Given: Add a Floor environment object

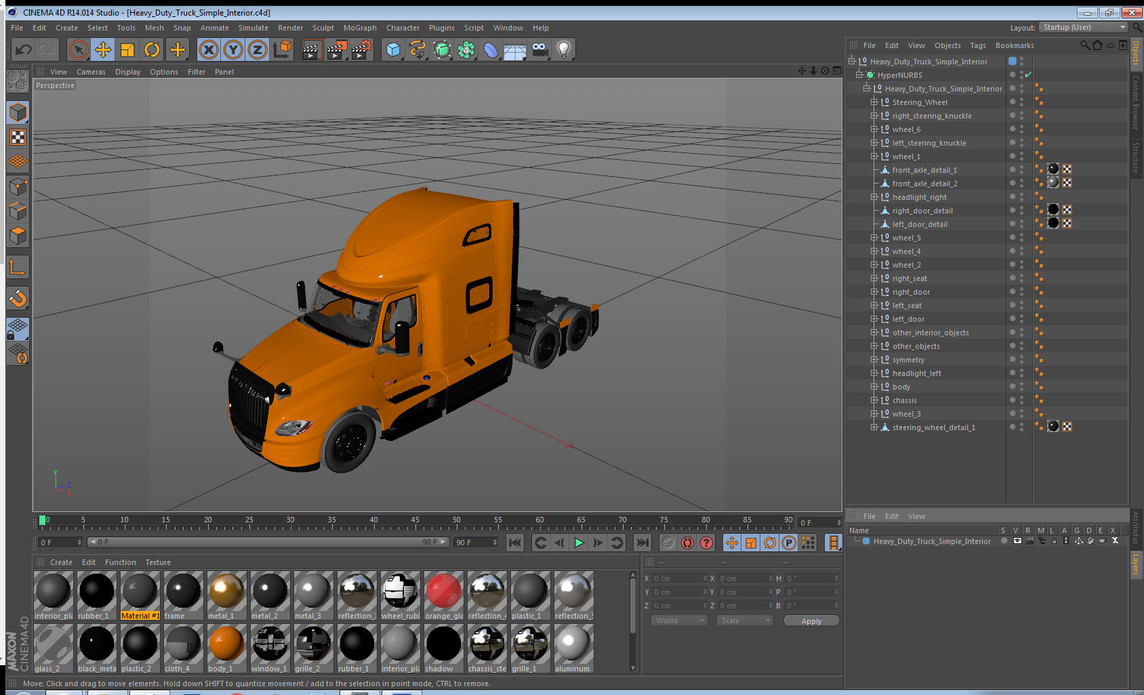Looking at the screenshot, I should [515, 49].
